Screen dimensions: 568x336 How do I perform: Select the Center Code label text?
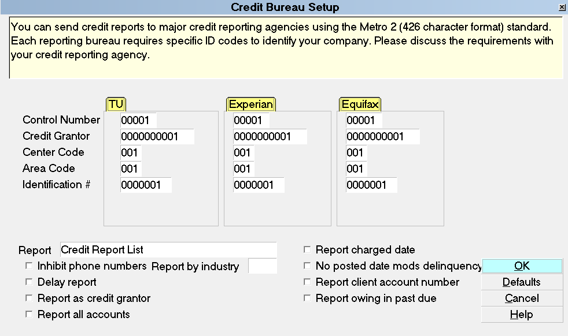[53, 152]
